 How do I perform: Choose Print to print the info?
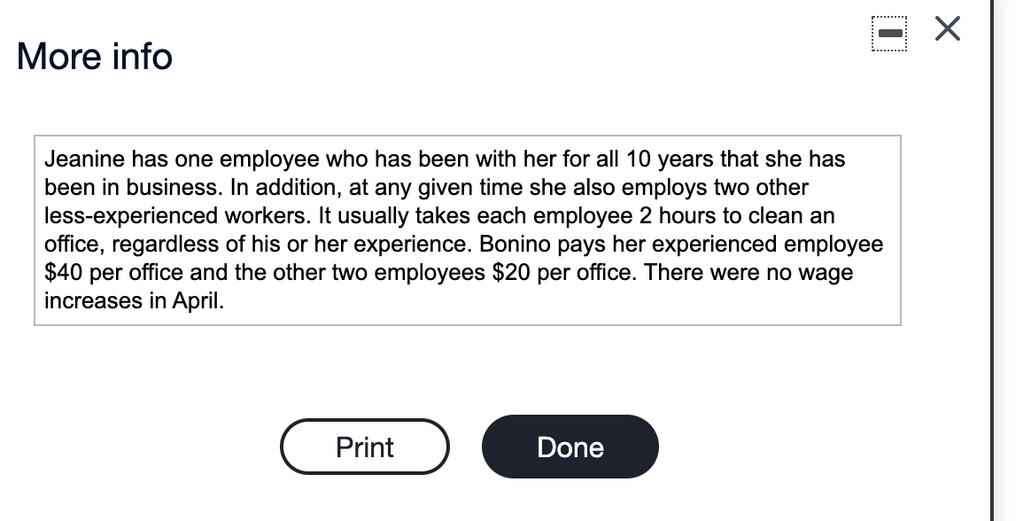tap(364, 447)
